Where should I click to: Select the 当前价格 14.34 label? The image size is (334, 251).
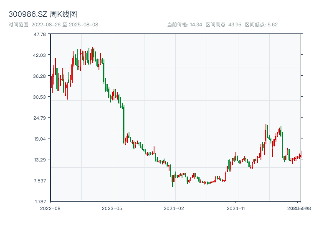(185, 25)
